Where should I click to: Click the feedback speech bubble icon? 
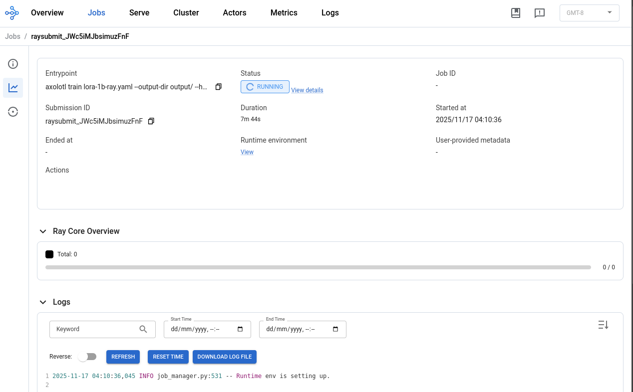(x=539, y=13)
